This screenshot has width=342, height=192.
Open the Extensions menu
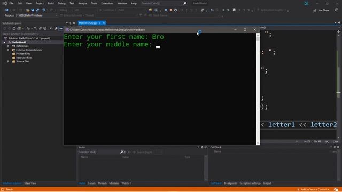click(x=107, y=4)
